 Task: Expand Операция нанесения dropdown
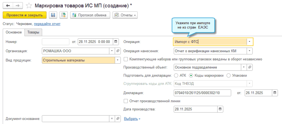(250, 51)
